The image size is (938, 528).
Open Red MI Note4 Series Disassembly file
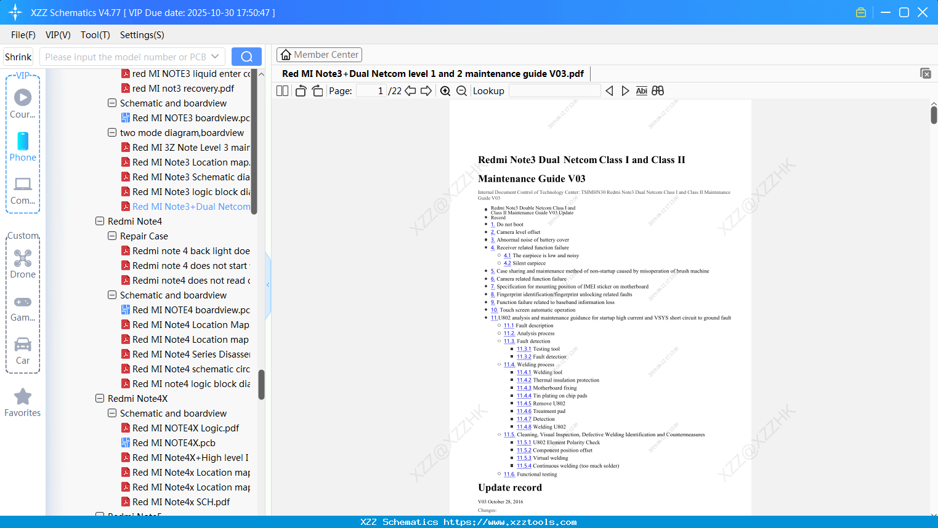coord(185,354)
